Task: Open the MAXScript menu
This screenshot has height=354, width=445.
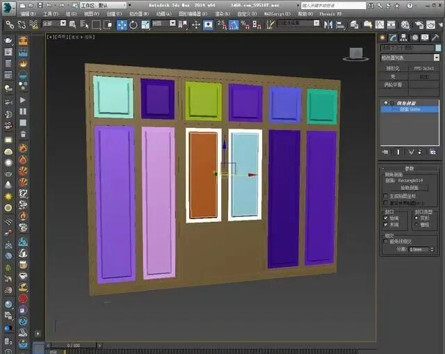Action: point(277,14)
